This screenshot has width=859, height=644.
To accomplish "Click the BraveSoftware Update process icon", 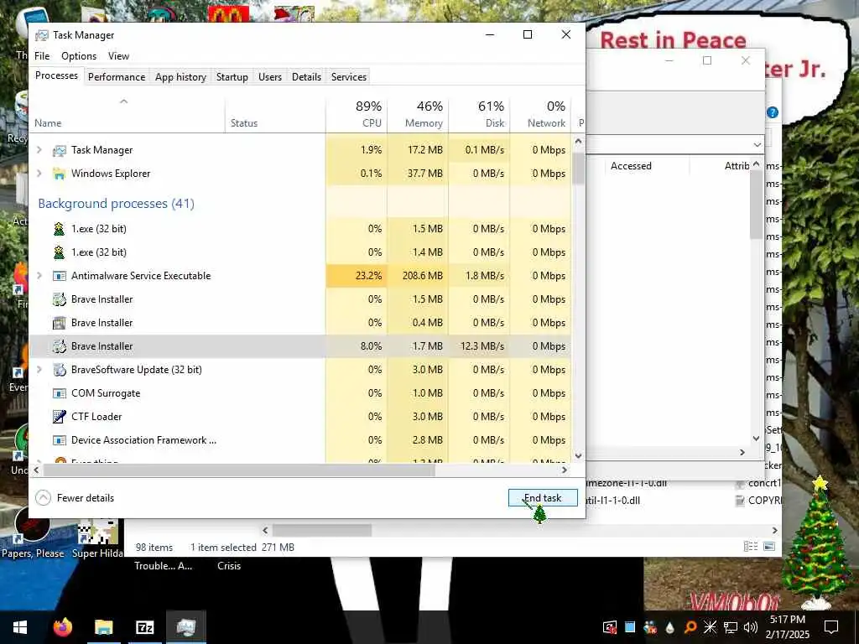I will coord(60,370).
